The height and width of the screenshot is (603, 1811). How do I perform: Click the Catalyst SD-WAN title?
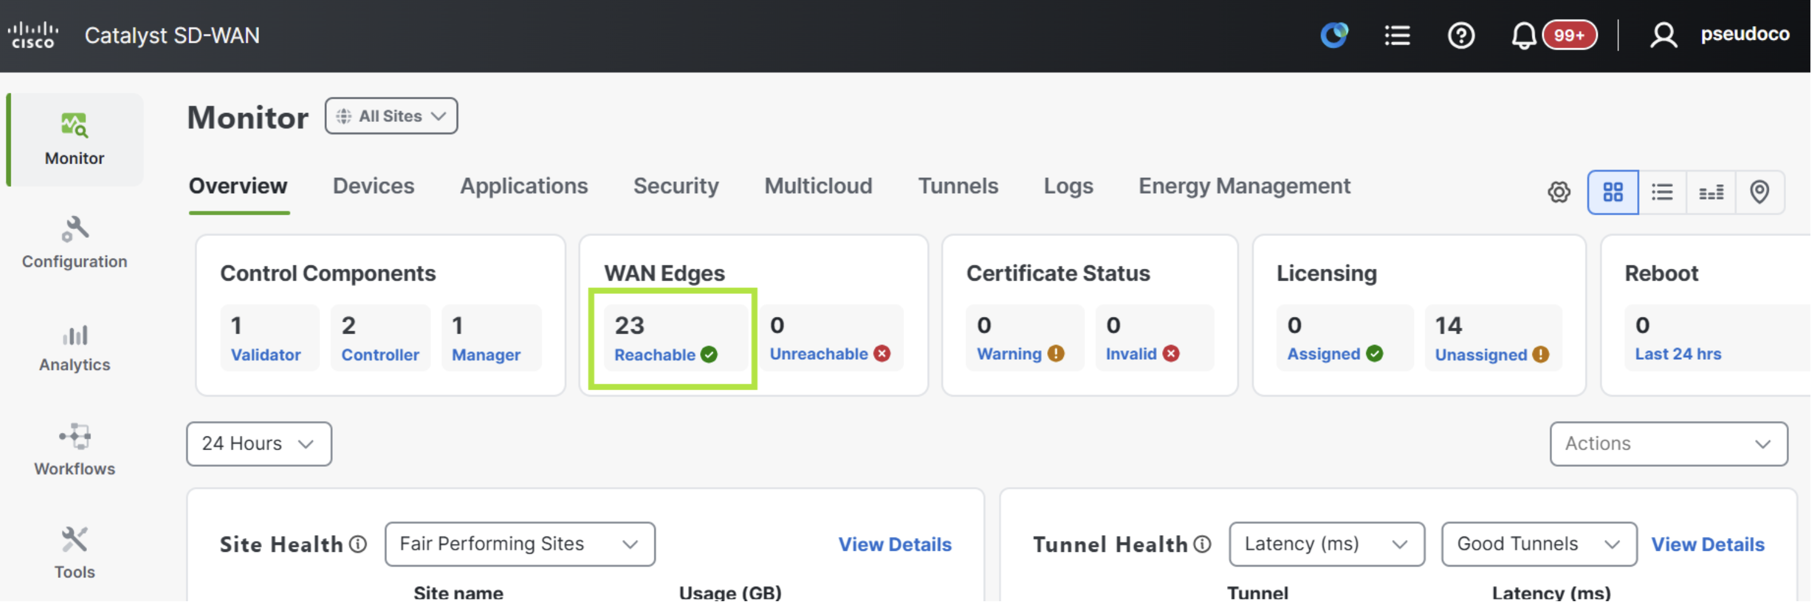coord(172,35)
